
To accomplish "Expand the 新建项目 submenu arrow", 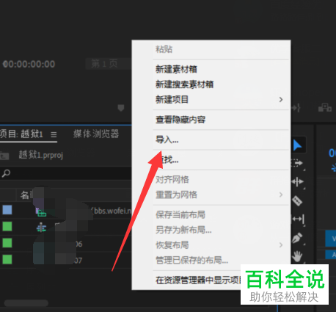I will pyautogui.click(x=281, y=100).
